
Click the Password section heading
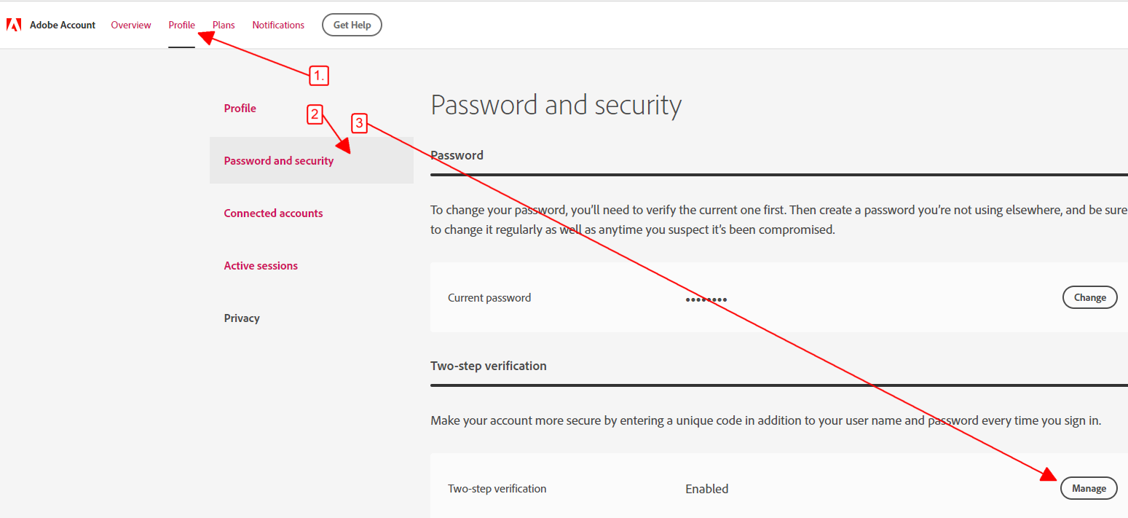click(x=457, y=154)
